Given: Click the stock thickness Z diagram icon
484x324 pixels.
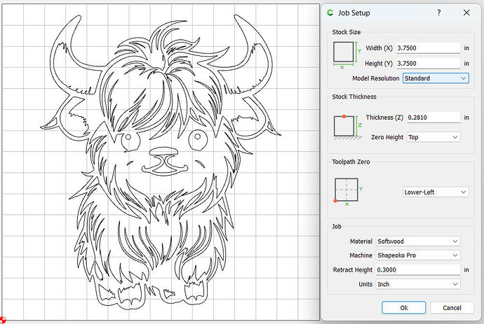Looking at the screenshot, I should pos(347,127).
